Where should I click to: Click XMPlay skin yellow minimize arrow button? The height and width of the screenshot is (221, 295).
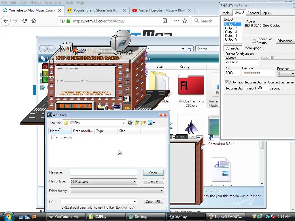click(45, 73)
